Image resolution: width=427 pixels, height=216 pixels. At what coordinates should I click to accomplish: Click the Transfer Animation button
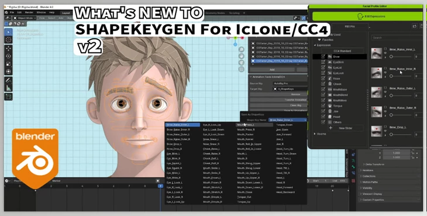[x=278, y=100]
